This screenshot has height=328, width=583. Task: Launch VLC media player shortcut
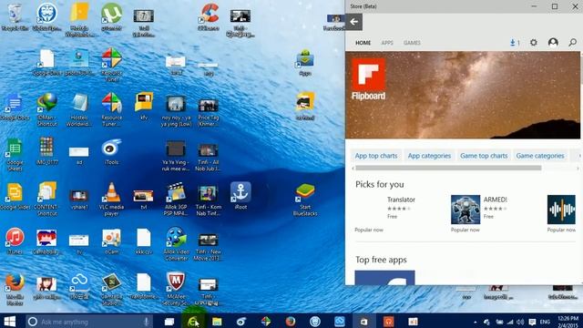click(111, 199)
